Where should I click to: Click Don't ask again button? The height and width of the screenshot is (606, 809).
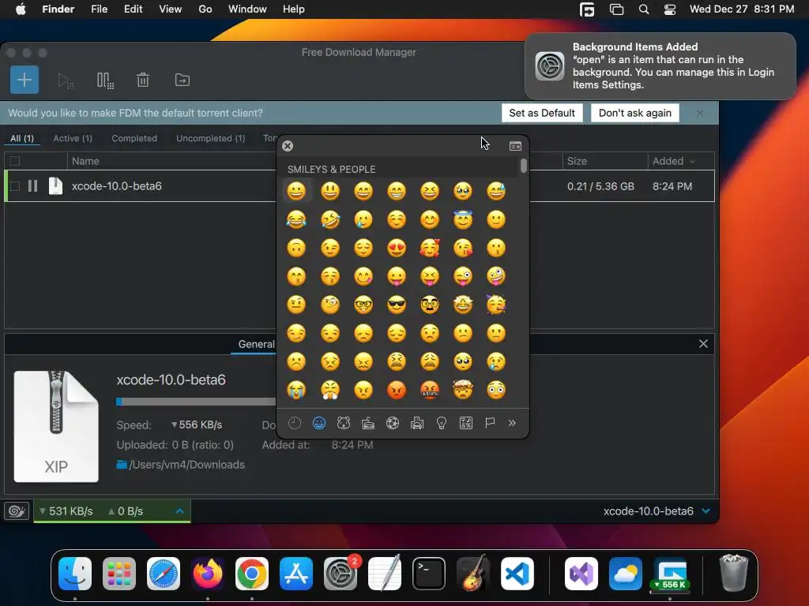click(634, 113)
